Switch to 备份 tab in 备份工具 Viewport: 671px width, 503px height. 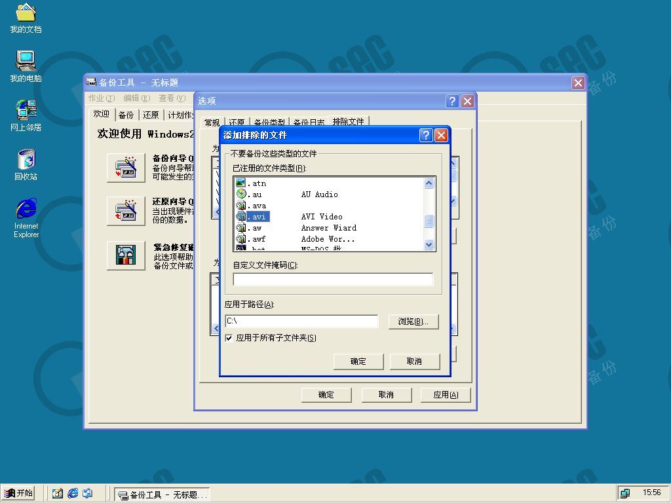tap(126, 115)
